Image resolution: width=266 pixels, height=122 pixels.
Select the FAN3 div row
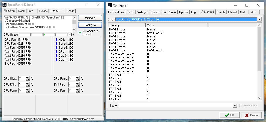(183, 92)
